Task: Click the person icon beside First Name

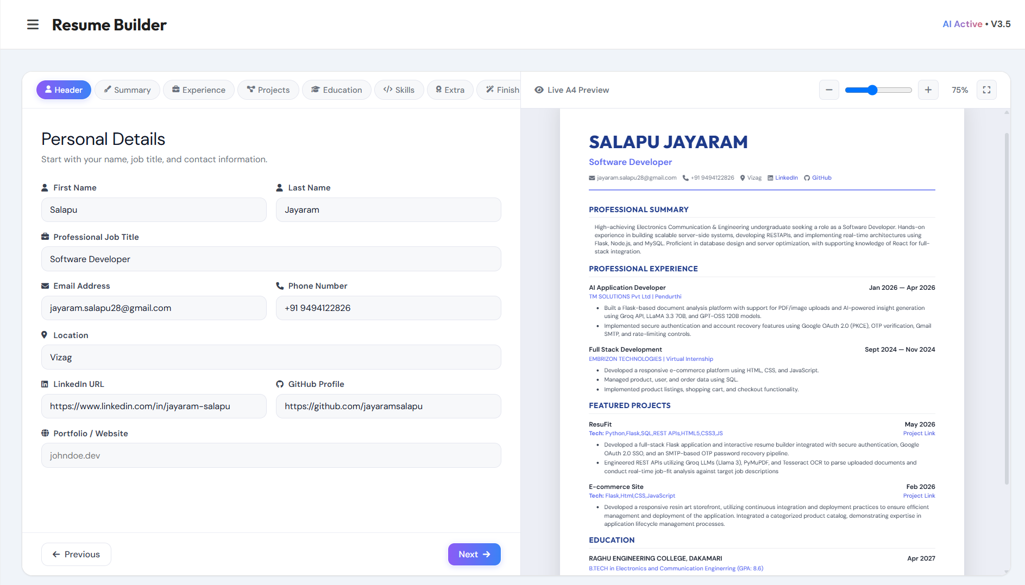Action: [x=45, y=188]
